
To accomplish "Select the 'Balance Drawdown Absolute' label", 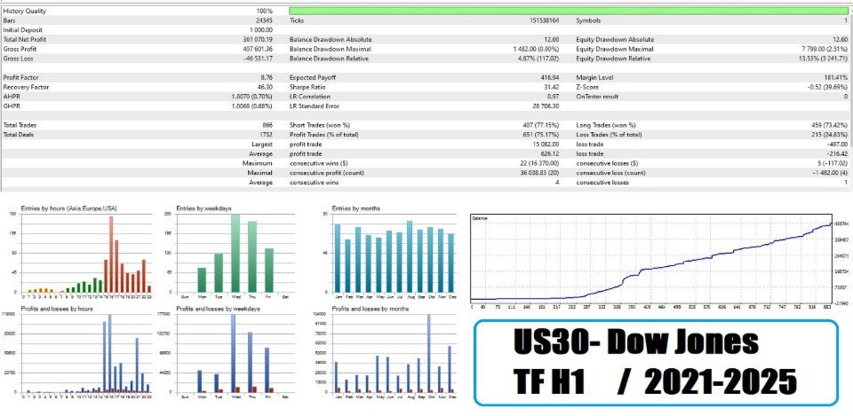I will click(331, 40).
